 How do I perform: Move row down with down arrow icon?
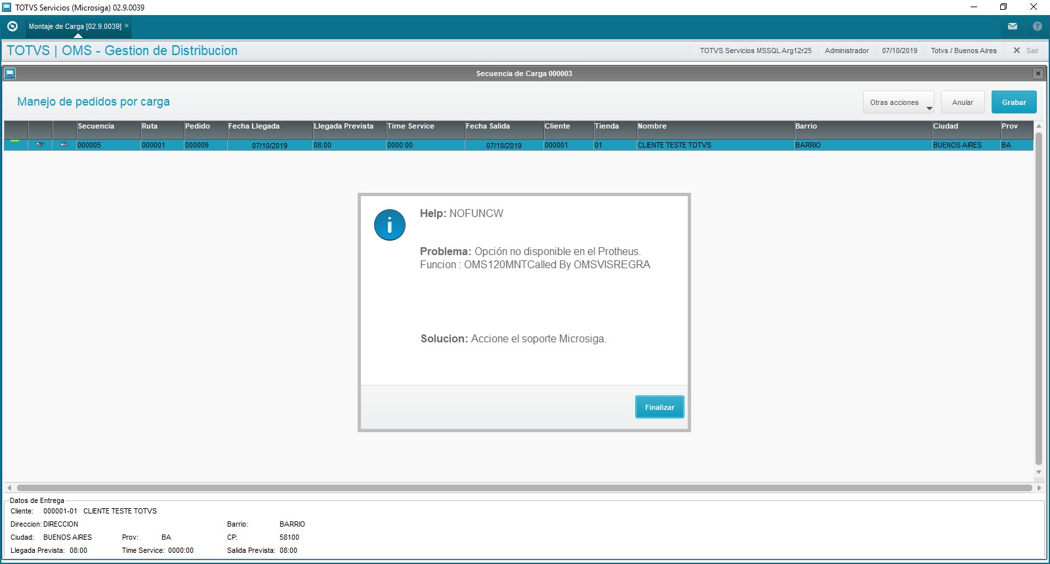click(40, 145)
